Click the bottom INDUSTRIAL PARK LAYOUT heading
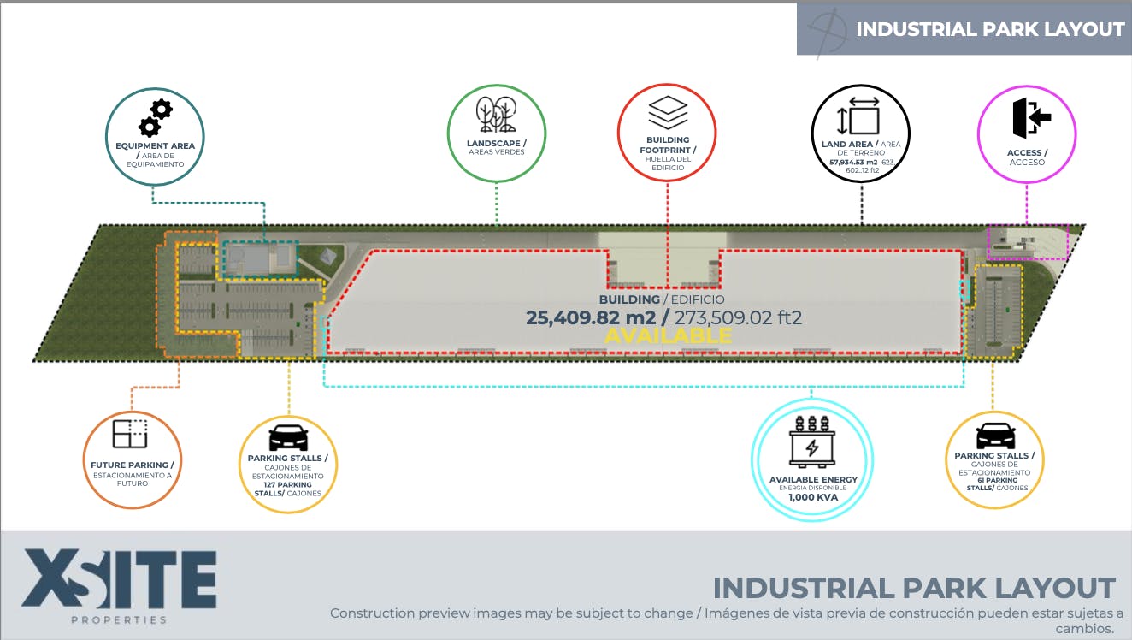The height and width of the screenshot is (640, 1132). [x=910, y=588]
